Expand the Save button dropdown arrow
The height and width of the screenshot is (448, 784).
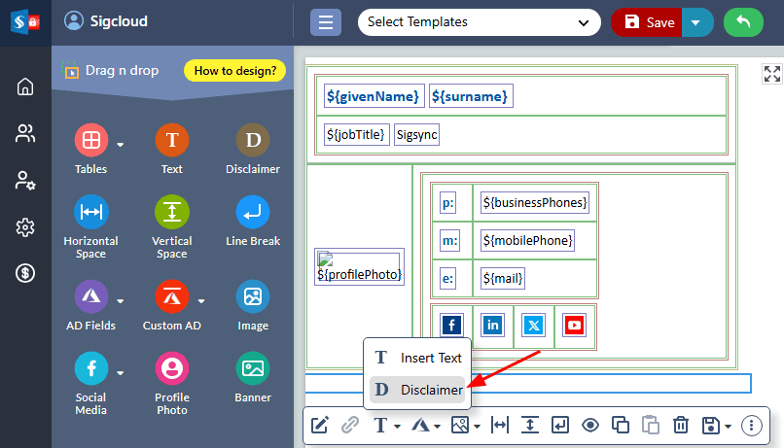pos(695,22)
